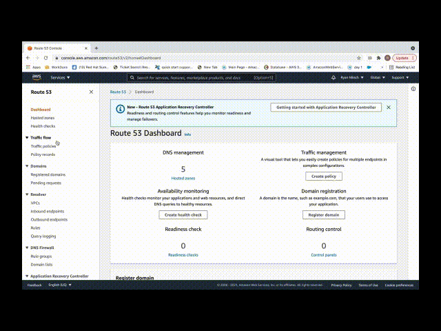The height and width of the screenshot is (331, 441).
Task: Open the Database - AWS bookmark
Action: (283, 68)
